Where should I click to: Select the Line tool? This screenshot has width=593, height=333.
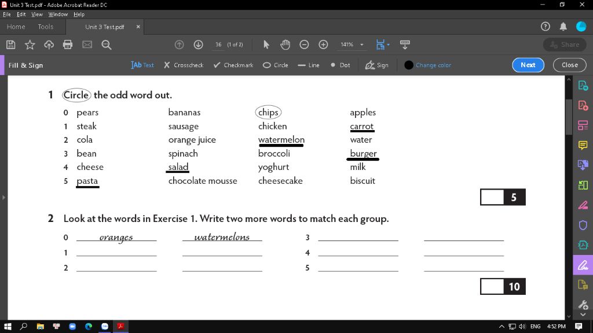click(x=309, y=65)
